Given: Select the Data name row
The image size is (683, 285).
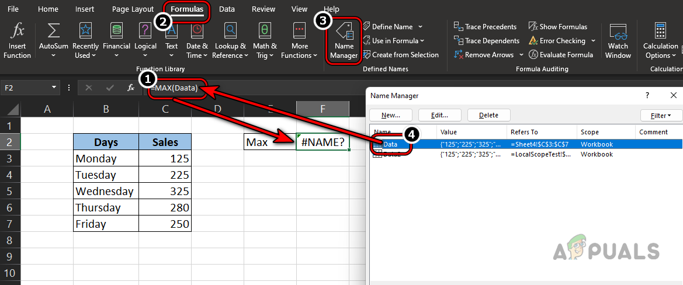Looking at the screenshot, I should [x=526, y=144].
